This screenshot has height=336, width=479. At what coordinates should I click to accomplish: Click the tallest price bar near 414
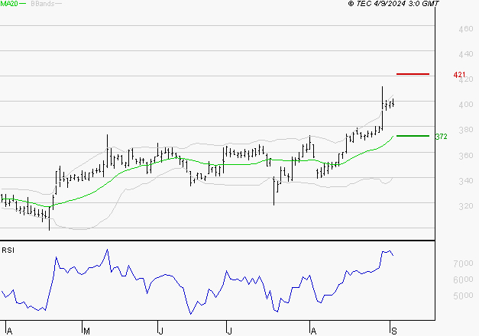coord(382,108)
